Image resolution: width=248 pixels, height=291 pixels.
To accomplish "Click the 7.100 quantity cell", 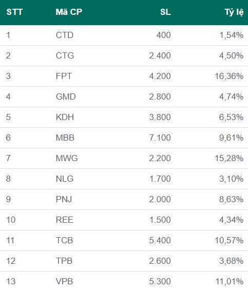I will click(x=160, y=138).
